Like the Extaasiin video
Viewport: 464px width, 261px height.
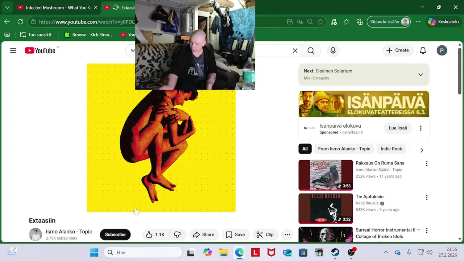pyautogui.click(x=155, y=235)
